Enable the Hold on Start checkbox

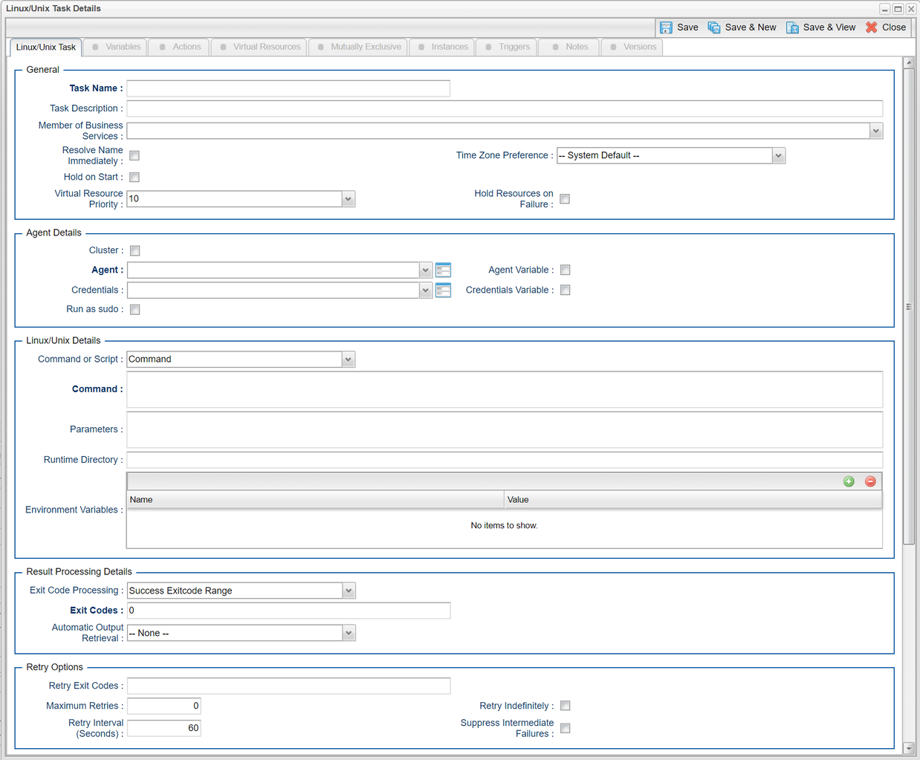point(135,178)
